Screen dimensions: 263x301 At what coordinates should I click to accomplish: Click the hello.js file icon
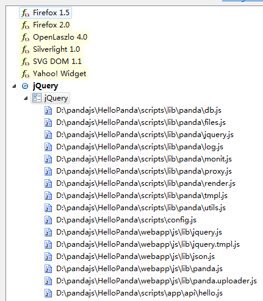coord(48,293)
